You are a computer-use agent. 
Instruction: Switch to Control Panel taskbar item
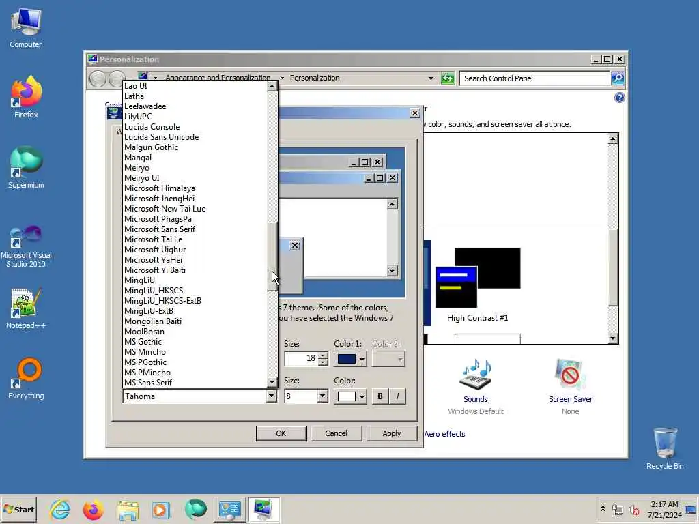tap(229, 509)
